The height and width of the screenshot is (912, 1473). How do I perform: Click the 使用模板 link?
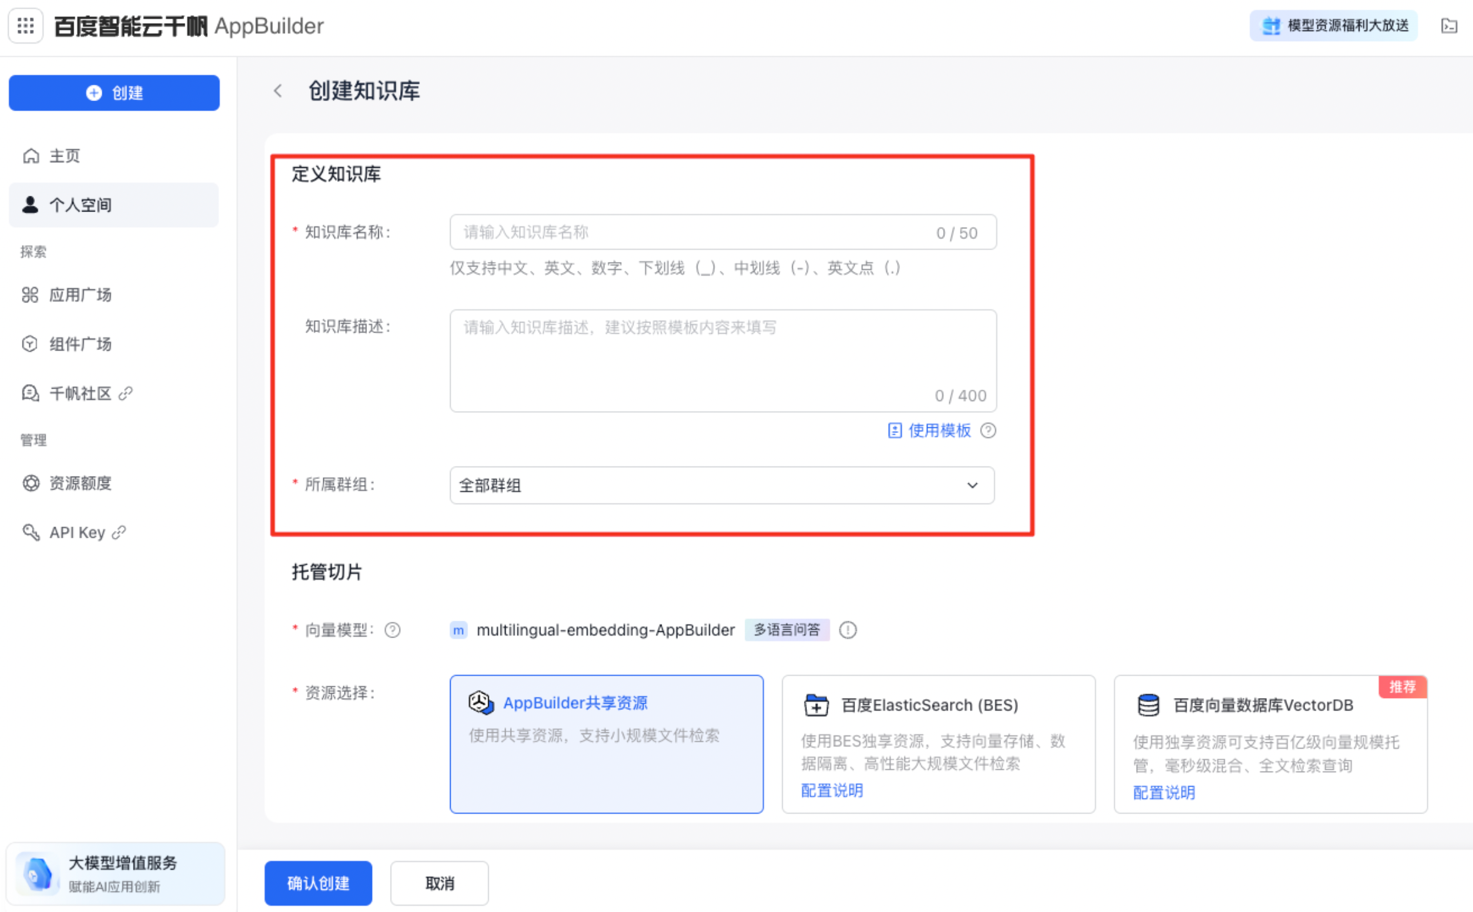(939, 430)
